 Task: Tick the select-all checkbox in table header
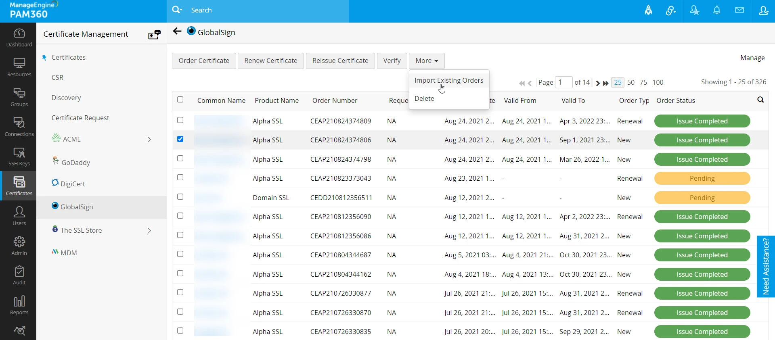[x=180, y=100]
